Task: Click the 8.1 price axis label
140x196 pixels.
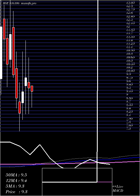Action: click(x=129, y=115)
